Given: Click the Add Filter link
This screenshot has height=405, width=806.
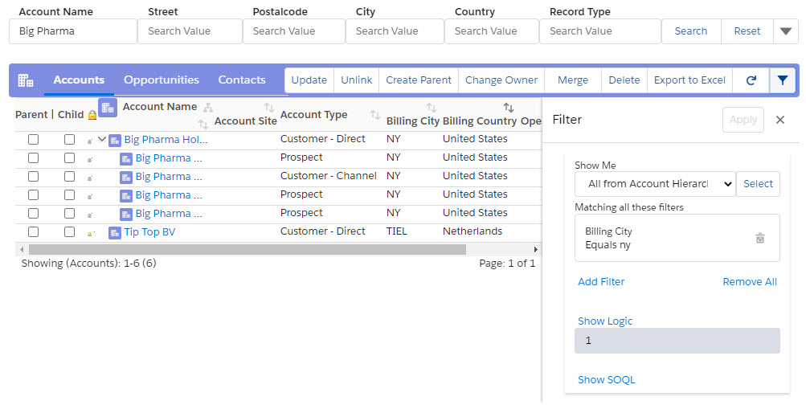Looking at the screenshot, I should [x=601, y=281].
